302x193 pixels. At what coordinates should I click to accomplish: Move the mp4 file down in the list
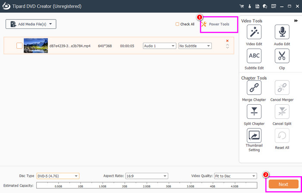click(227, 47)
